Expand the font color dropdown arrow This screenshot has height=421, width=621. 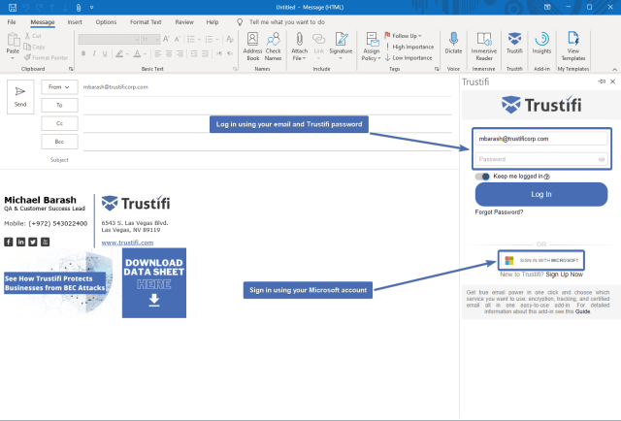146,54
